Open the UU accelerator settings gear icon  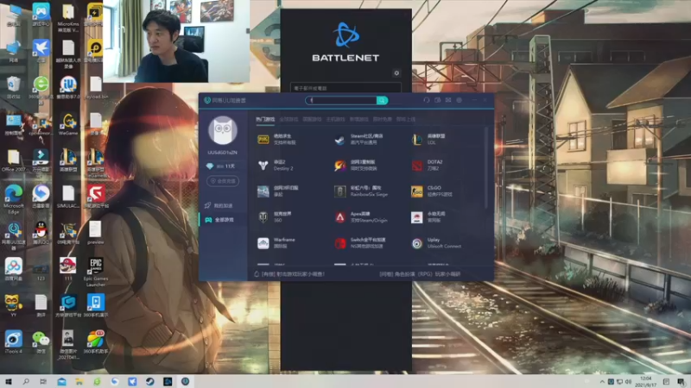(x=460, y=100)
